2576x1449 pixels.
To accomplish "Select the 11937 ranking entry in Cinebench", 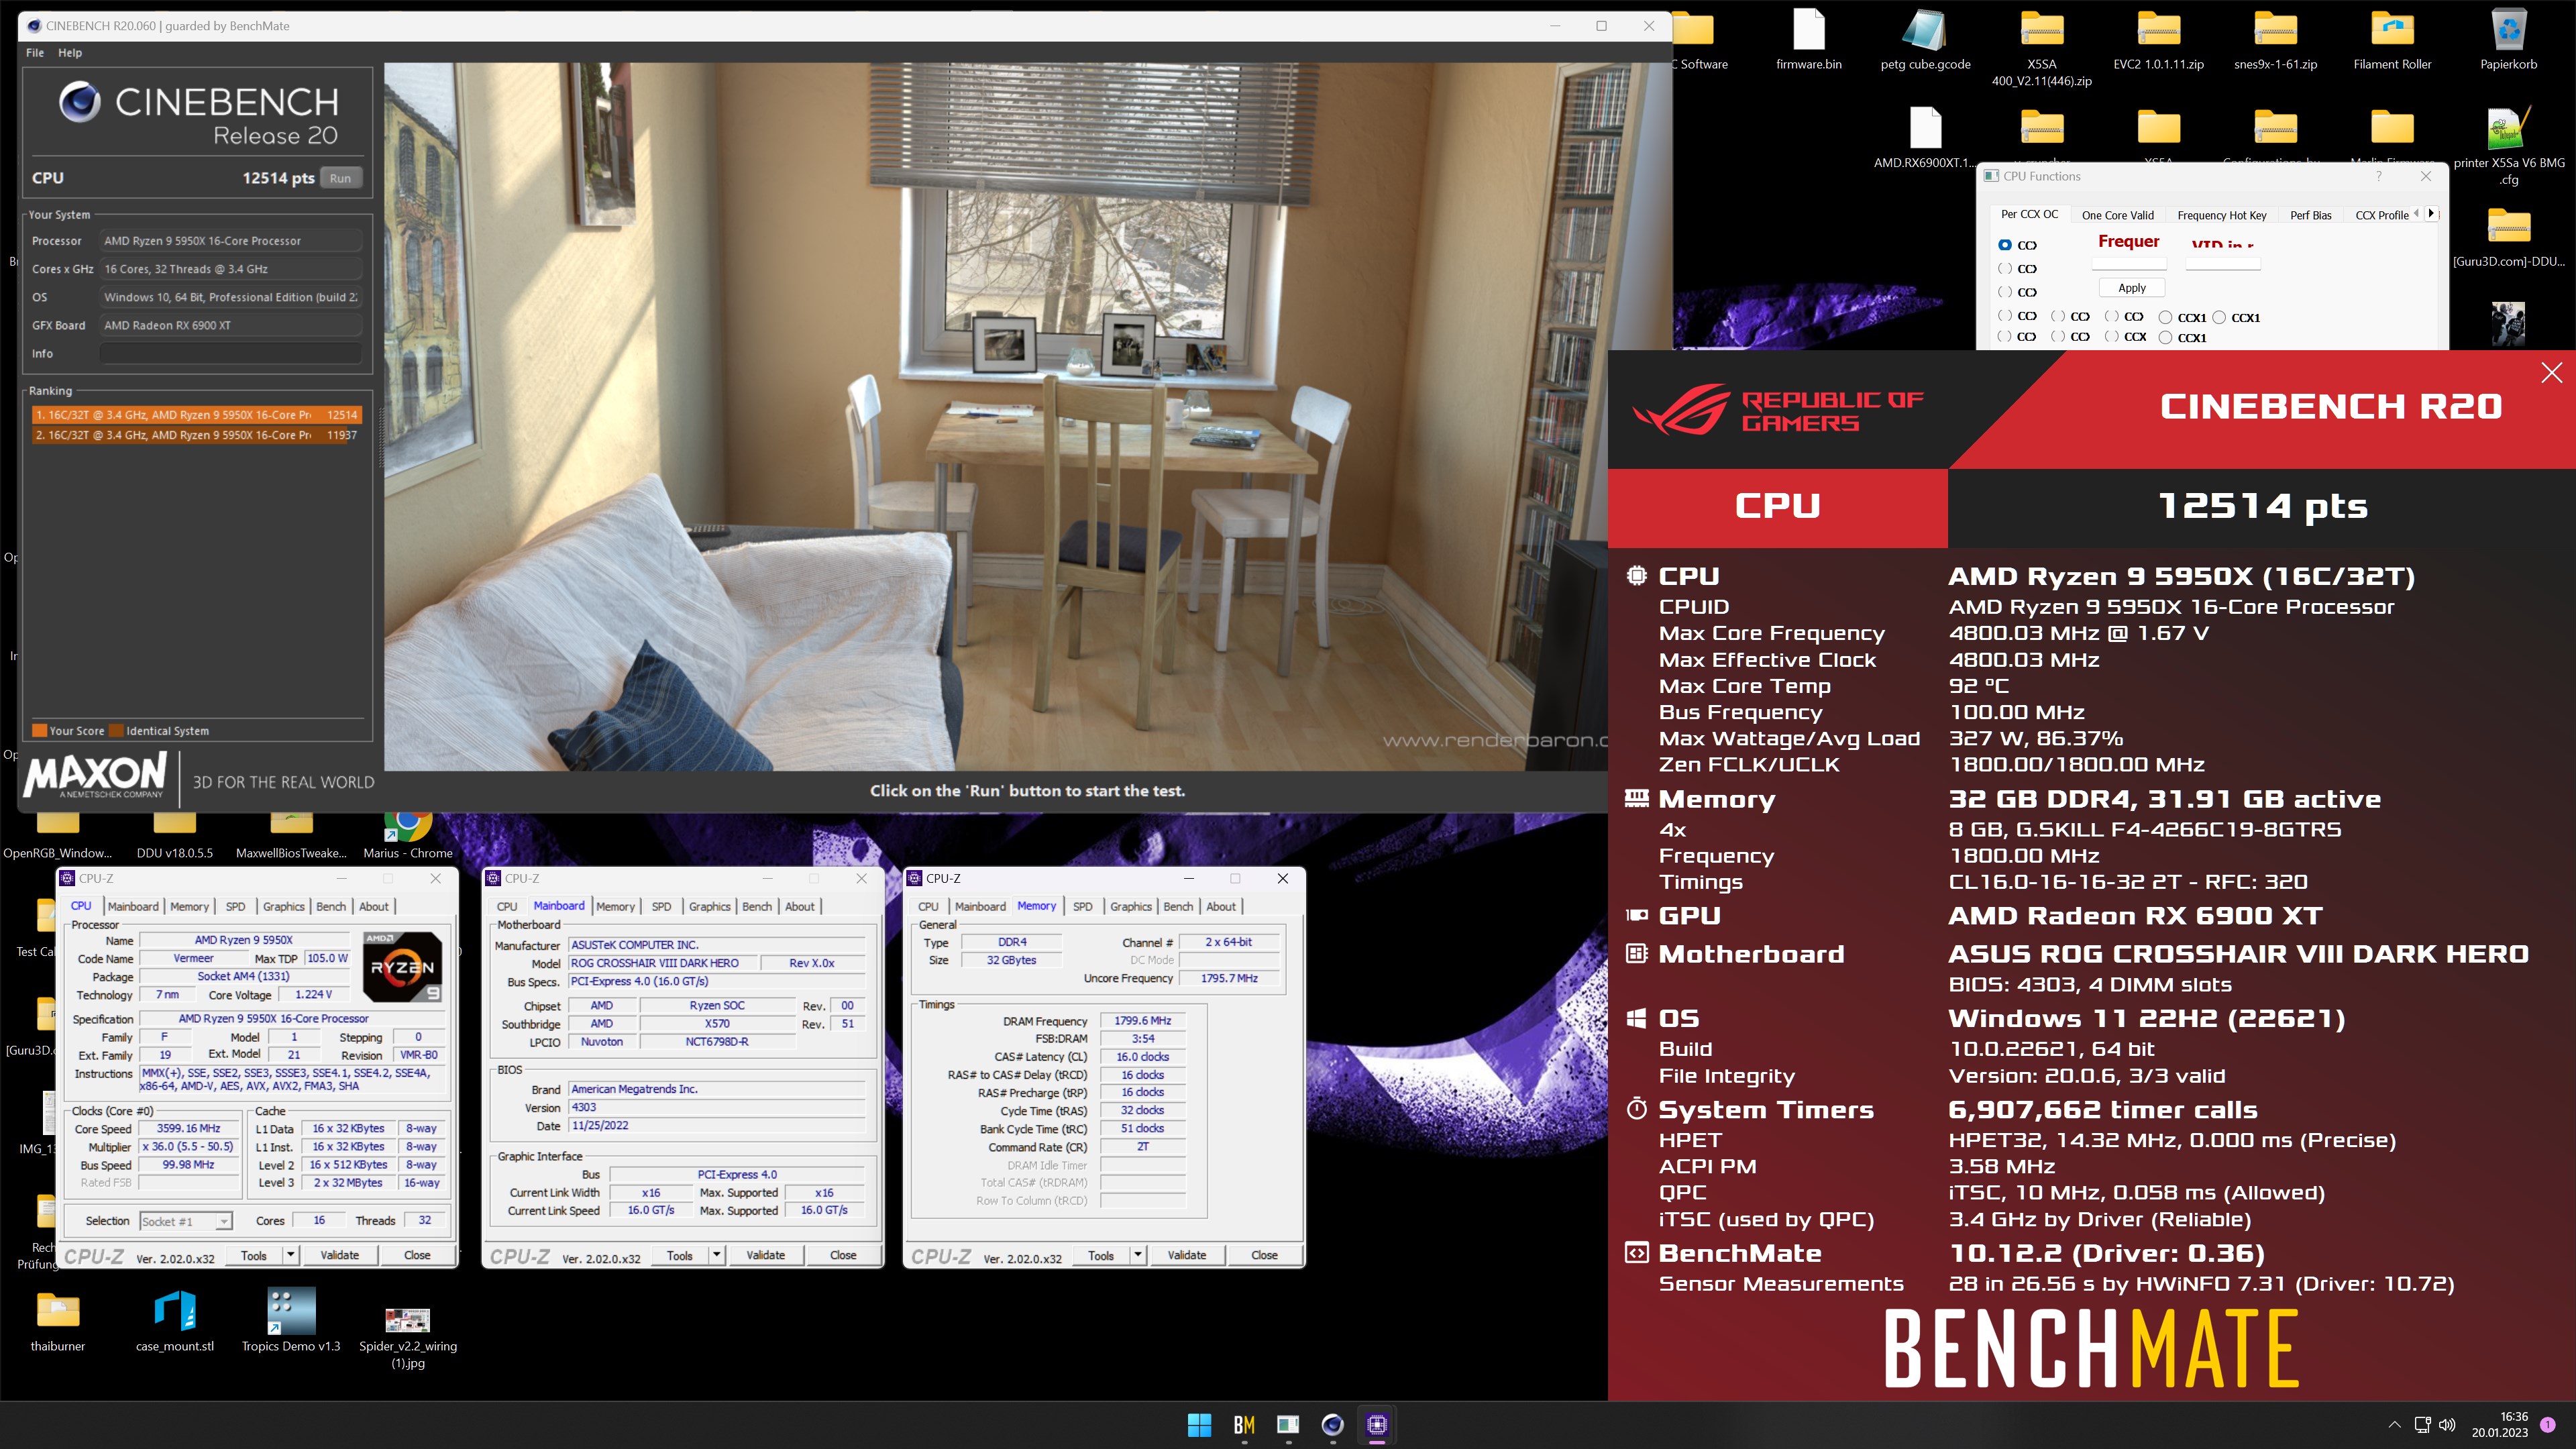I will [x=196, y=435].
